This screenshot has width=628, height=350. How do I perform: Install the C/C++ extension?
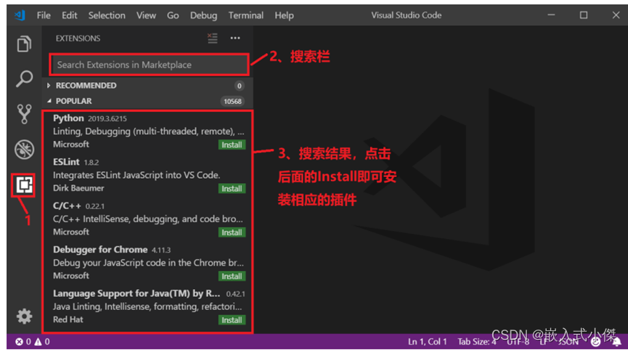(x=232, y=232)
